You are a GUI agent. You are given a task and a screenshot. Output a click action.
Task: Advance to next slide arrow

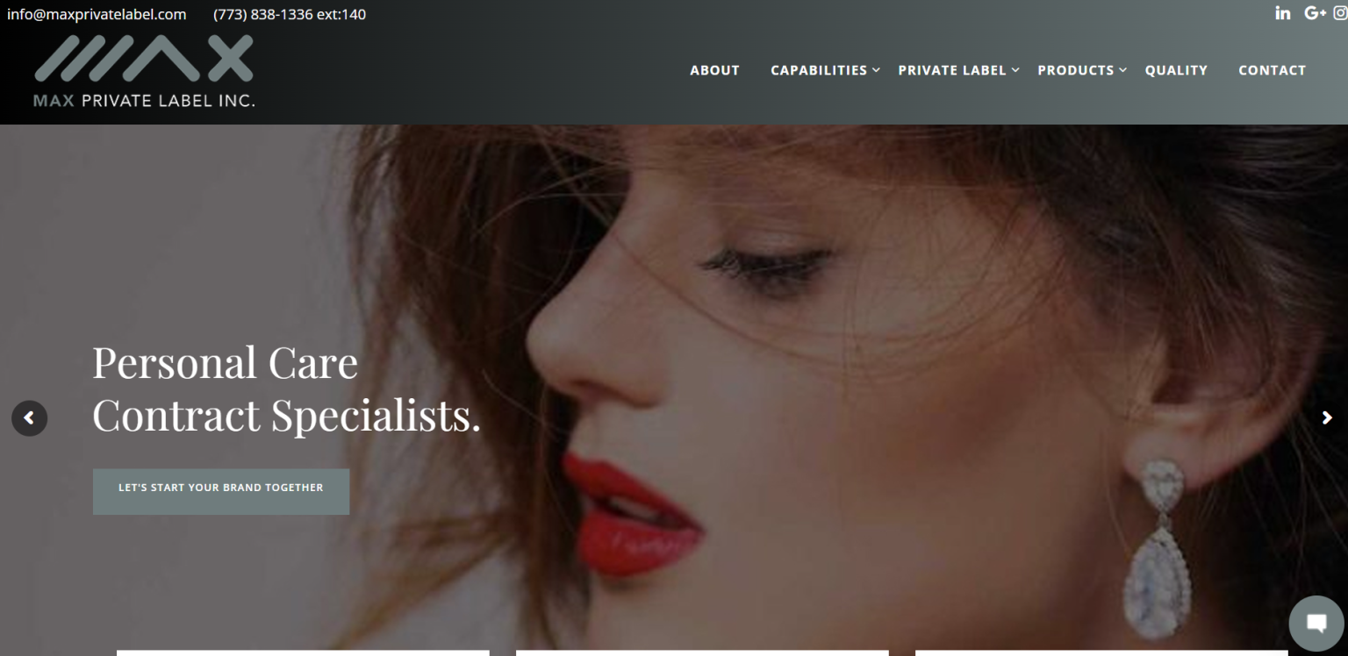[1327, 418]
